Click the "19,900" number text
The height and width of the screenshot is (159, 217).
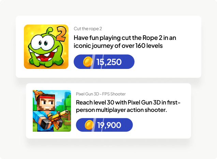tap(109, 125)
